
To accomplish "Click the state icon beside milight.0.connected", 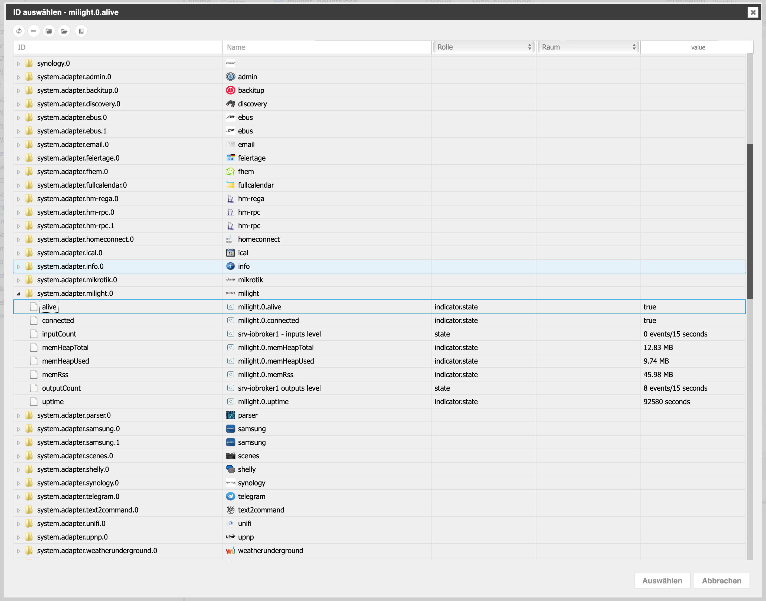I will [x=230, y=321].
